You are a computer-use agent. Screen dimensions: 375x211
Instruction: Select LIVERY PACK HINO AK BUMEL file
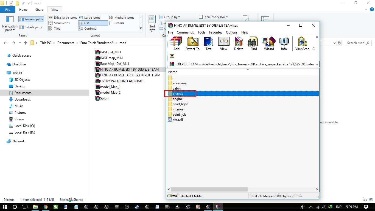(x=119, y=81)
